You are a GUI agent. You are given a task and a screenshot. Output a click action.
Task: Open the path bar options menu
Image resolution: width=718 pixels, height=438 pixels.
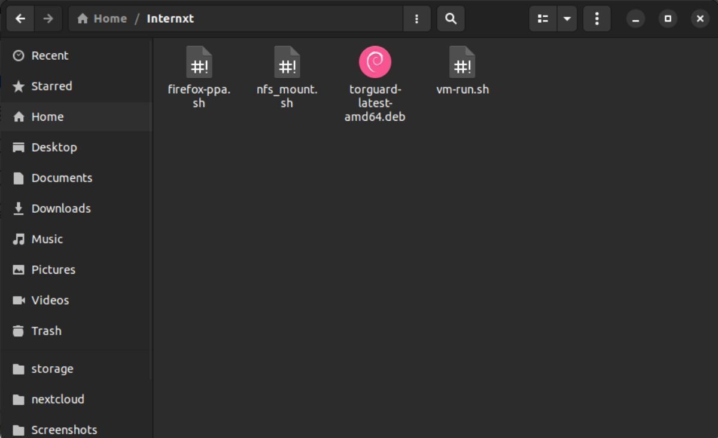pyautogui.click(x=416, y=19)
